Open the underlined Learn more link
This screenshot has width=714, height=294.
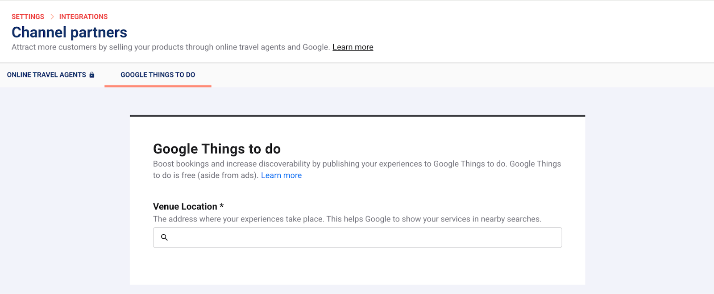353,47
